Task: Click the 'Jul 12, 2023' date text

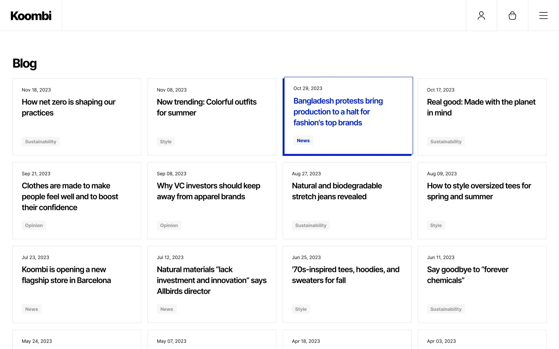Action: 170,257
